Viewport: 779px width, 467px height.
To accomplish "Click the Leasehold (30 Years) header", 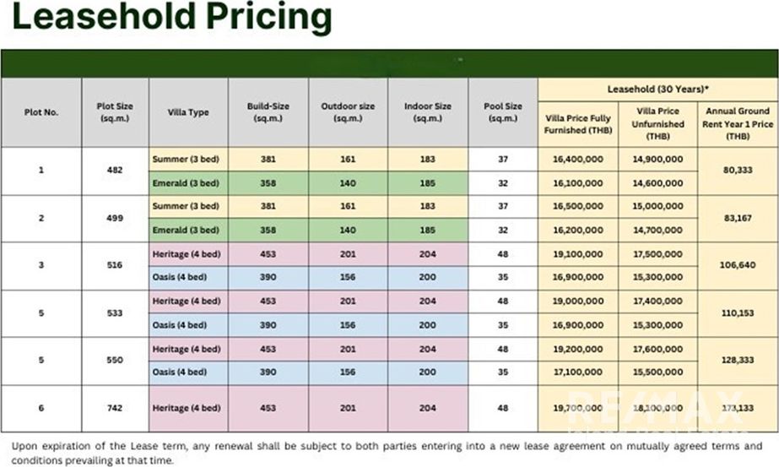I will pyautogui.click(x=657, y=89).
